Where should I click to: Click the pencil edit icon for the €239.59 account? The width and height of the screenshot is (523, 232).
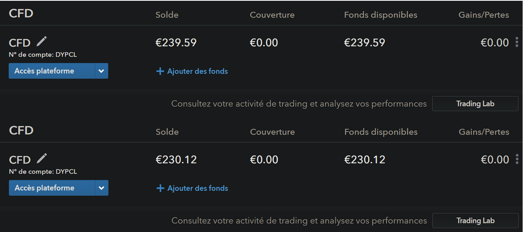coord(42,41)
